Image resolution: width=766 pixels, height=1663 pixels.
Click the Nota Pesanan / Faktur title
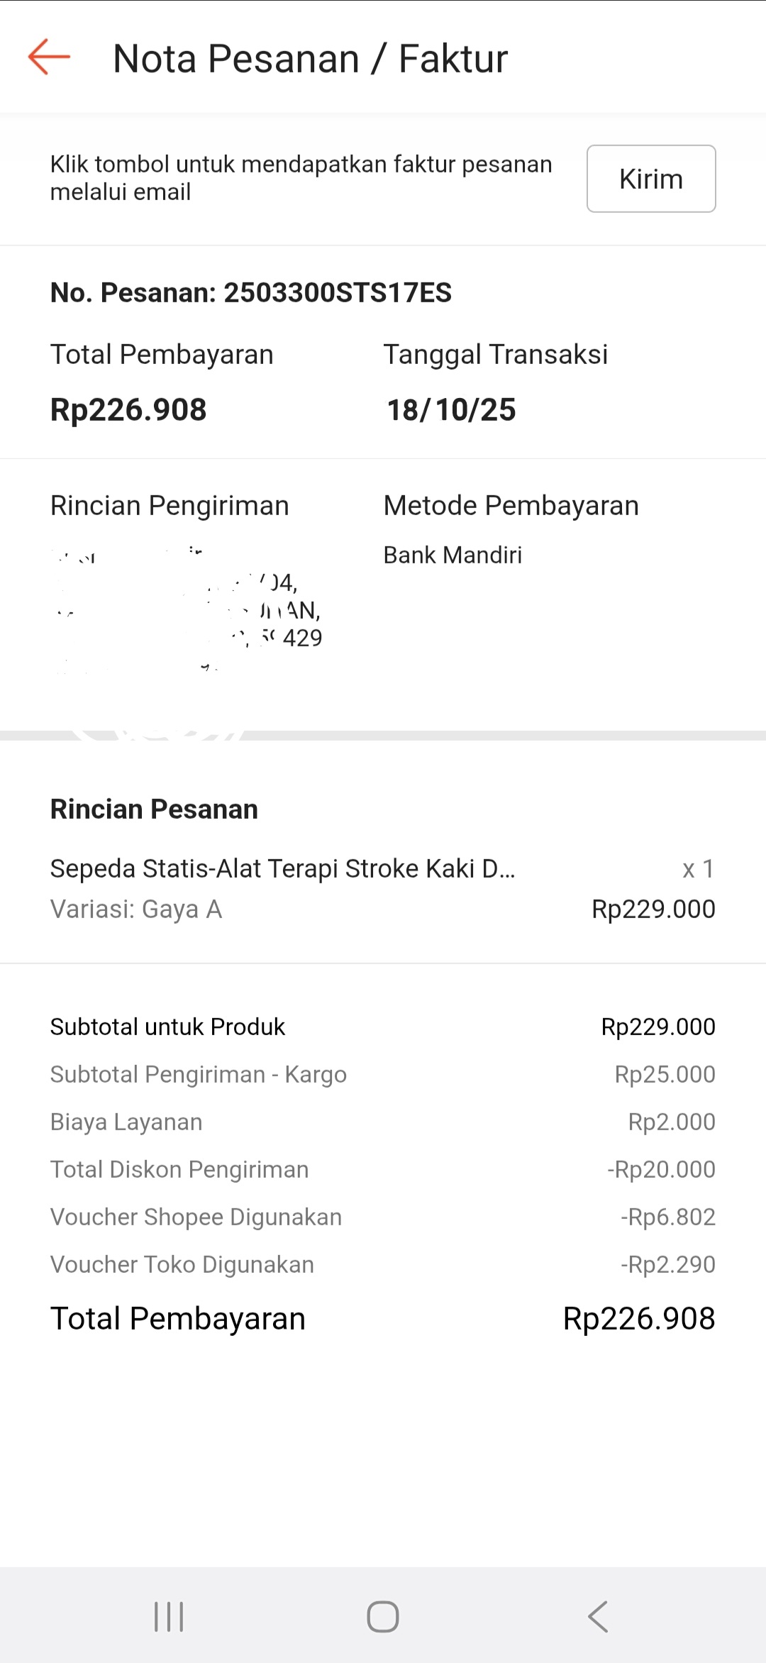click(x=310, y=58)
